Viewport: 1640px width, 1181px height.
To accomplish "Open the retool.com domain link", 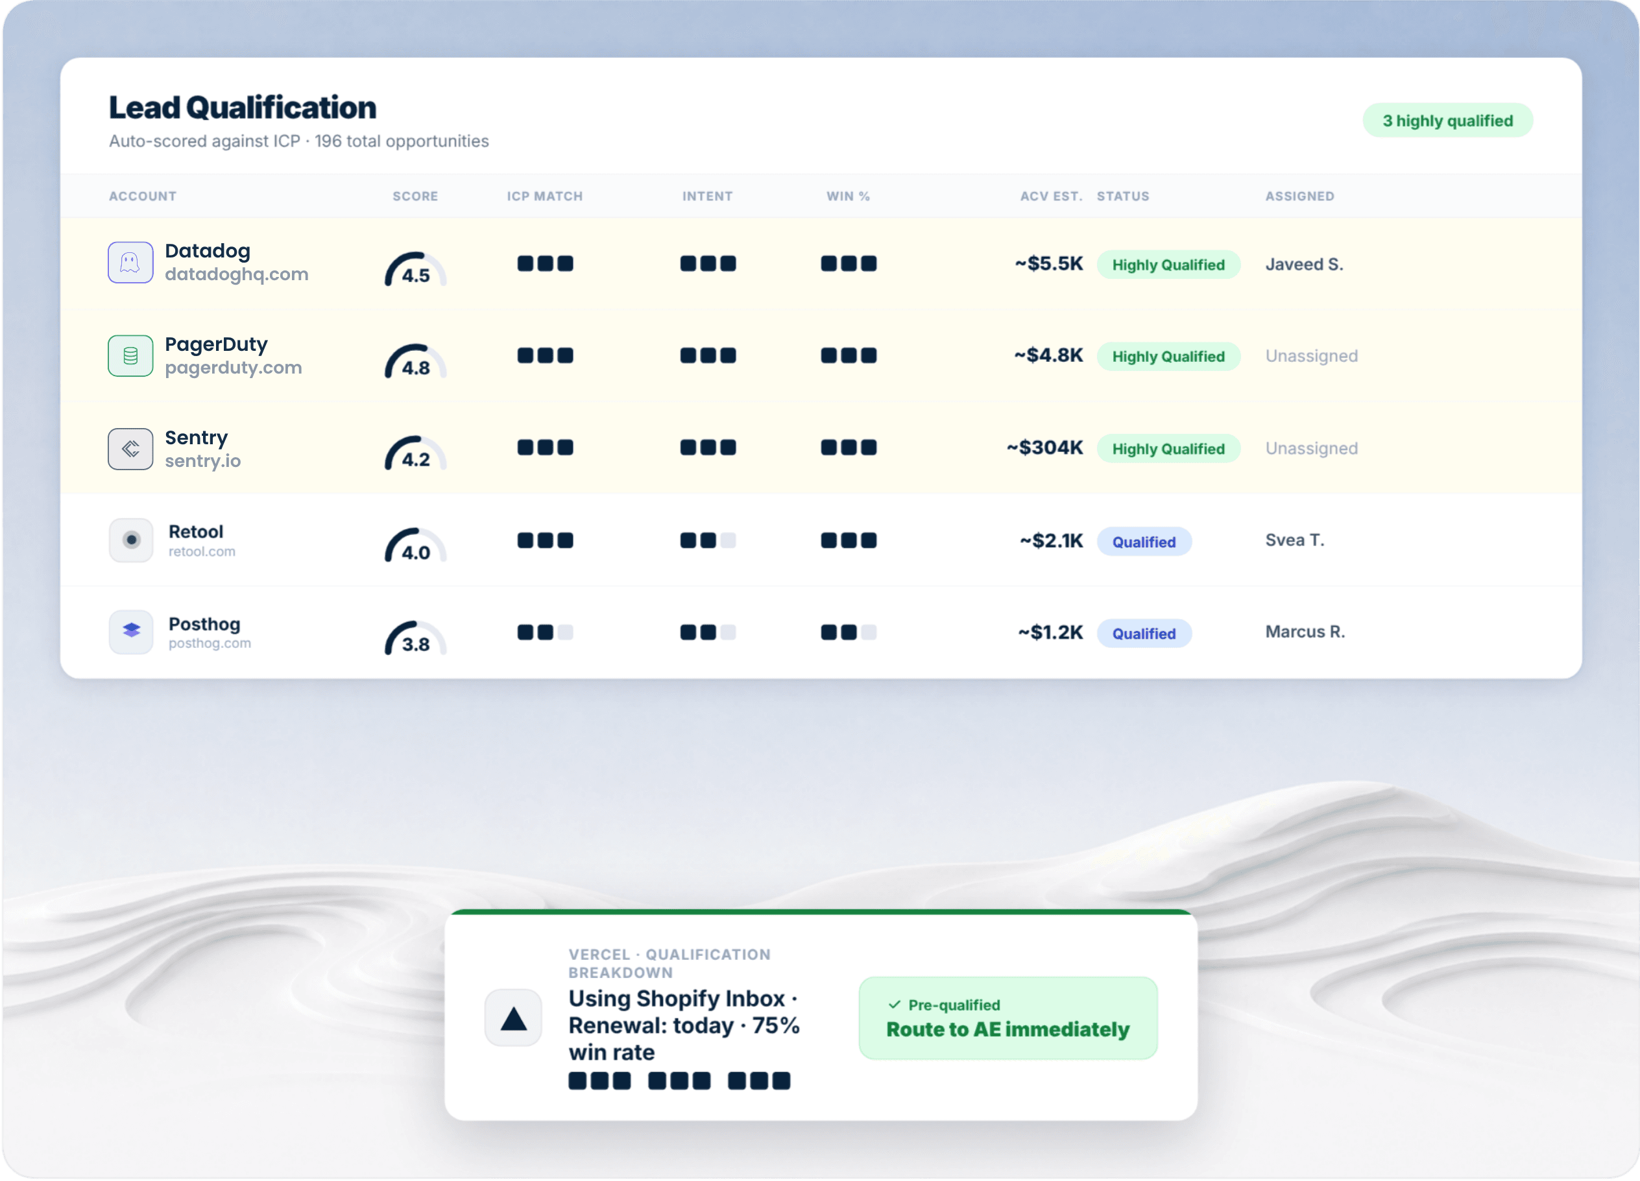I will (x=202, y=551).
